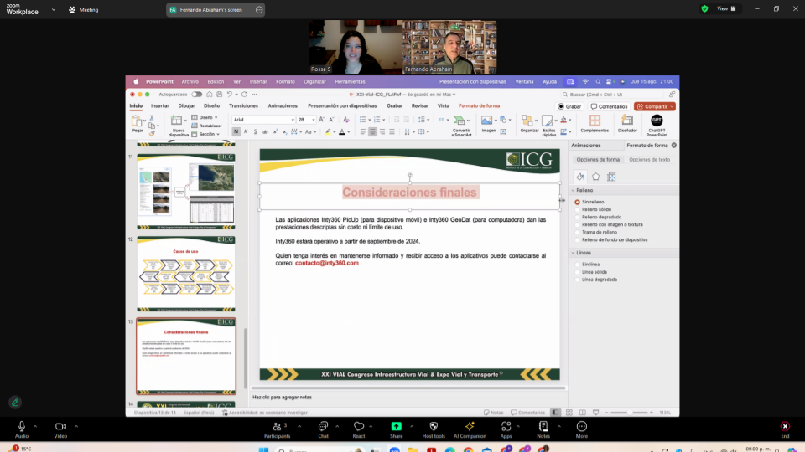Apply italic with the K button

point(246,131)
